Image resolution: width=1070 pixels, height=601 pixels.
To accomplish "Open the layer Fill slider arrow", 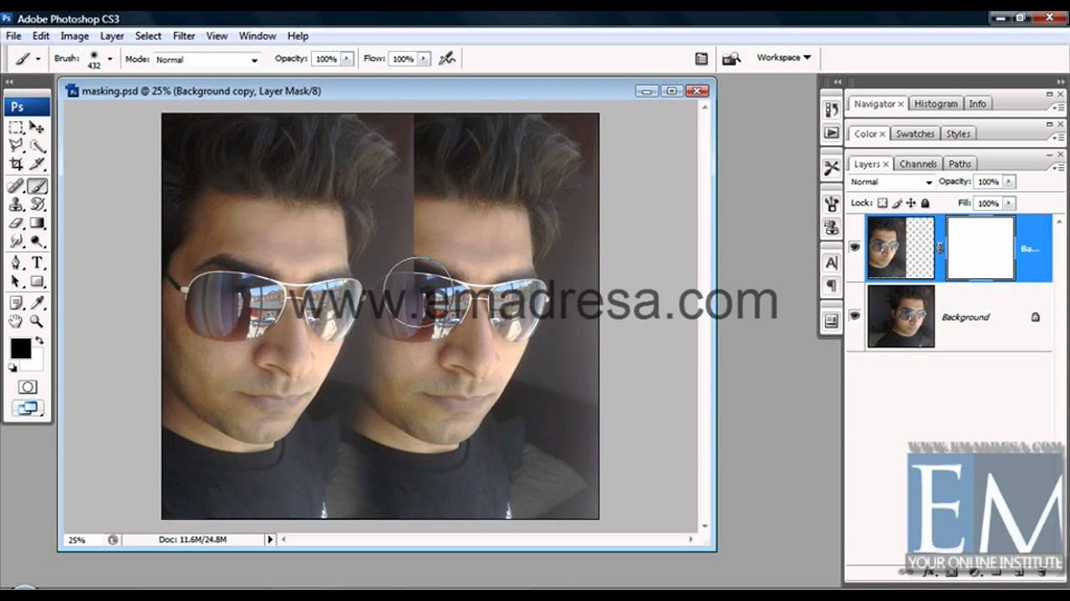I will coord(1009,203).
